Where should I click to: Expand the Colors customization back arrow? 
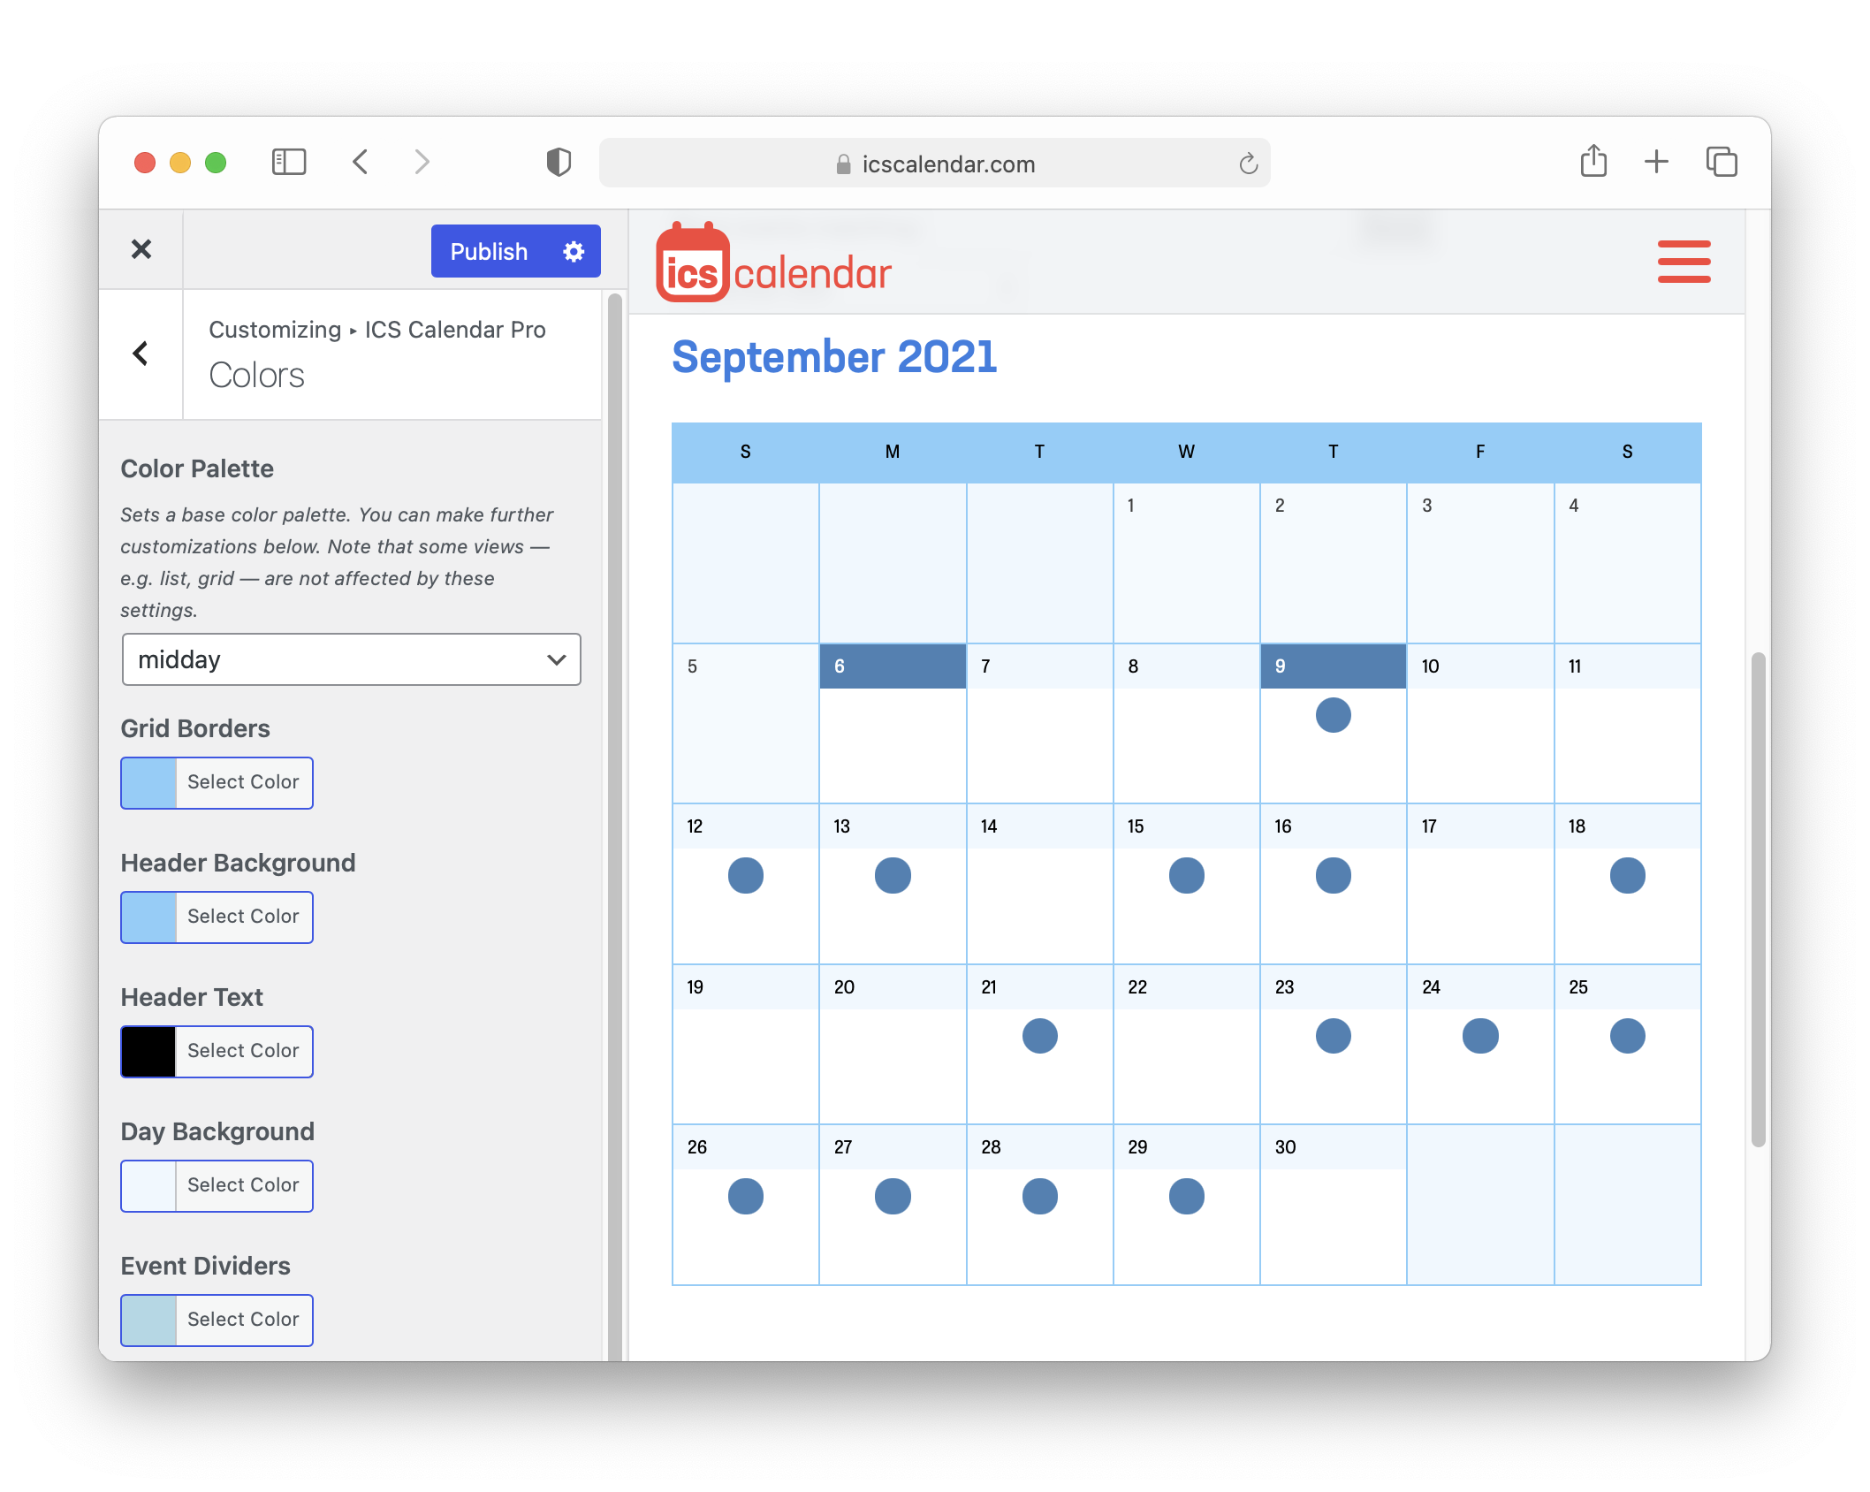[139, 354]
